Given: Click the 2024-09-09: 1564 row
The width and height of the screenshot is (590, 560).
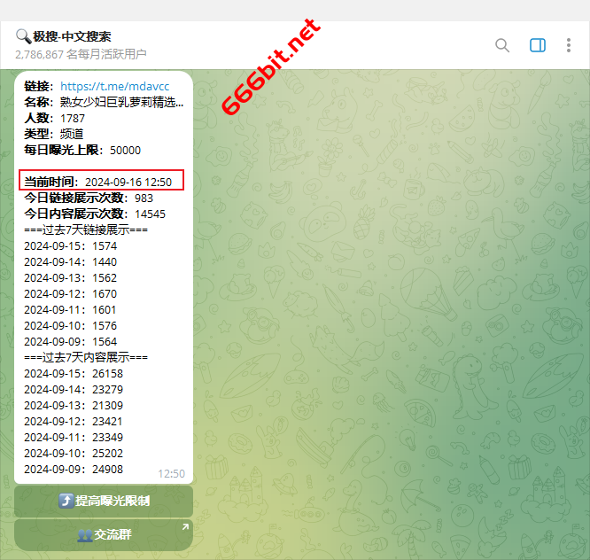Looking at the screenshot, I should point(71,342).
